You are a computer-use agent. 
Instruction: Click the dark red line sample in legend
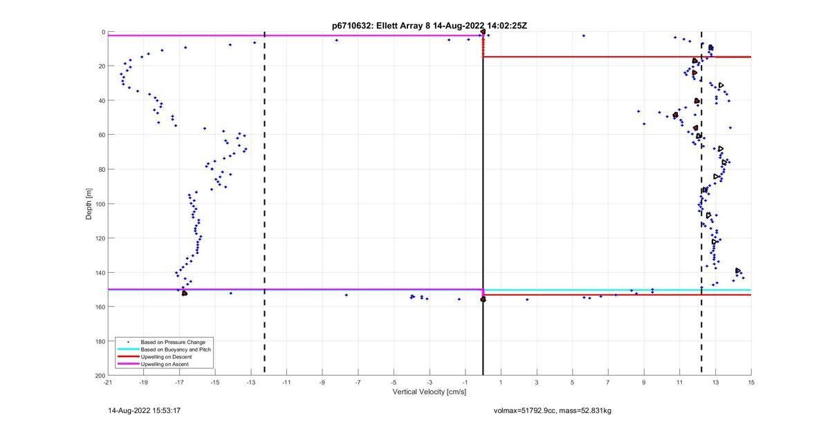[x=127, y=356]
